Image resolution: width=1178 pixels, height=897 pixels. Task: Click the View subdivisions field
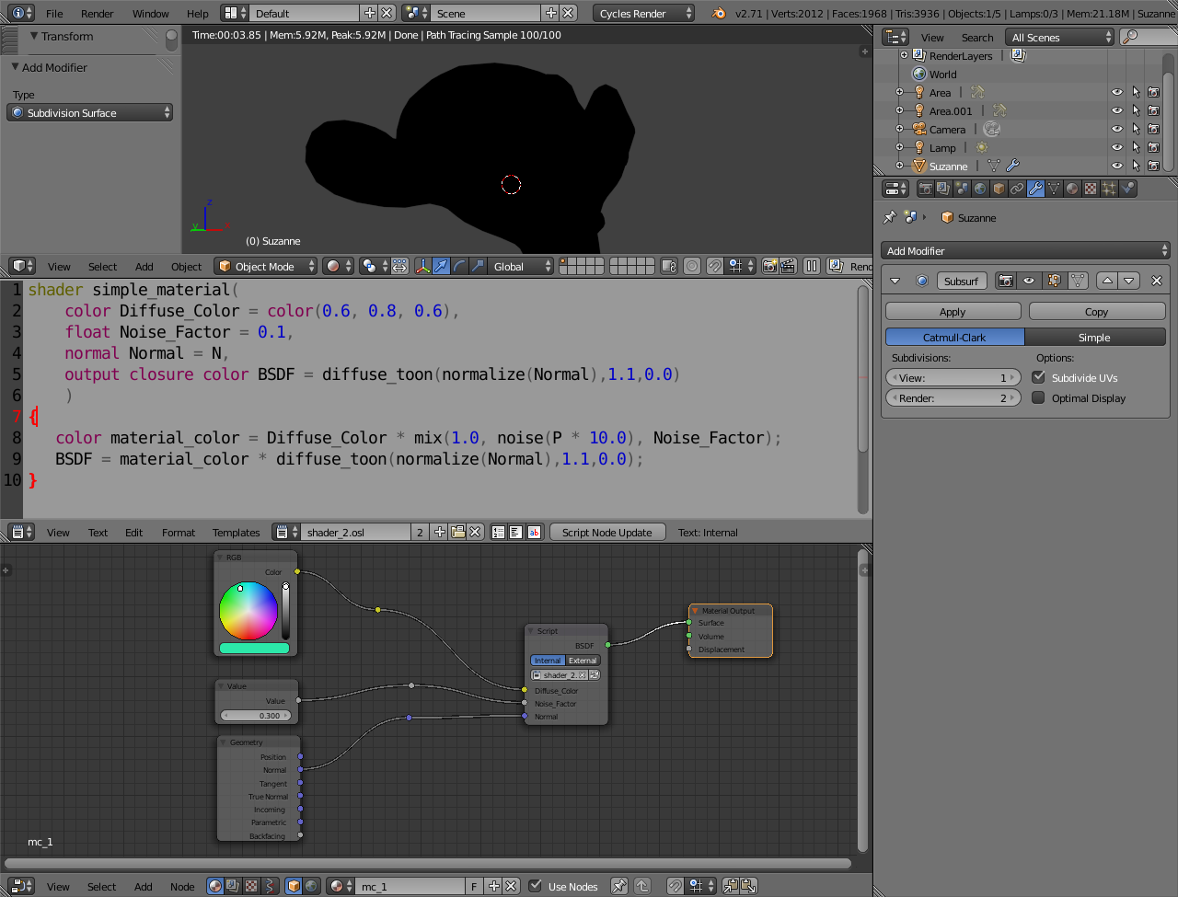pyautogui.click(x=953, y=377)
